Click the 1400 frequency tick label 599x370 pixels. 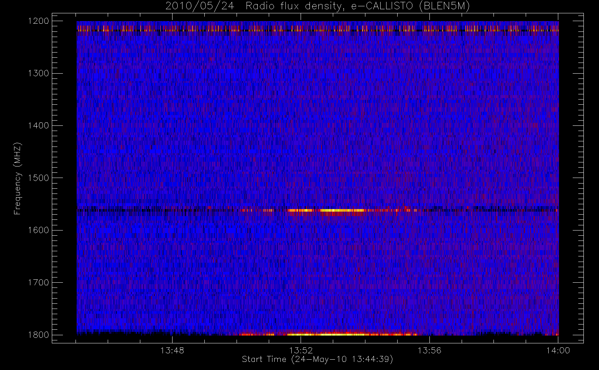tap(39, 125)
